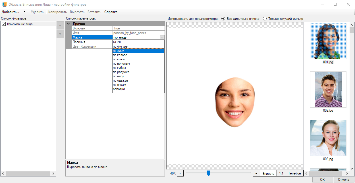Click Вырезать in the toolbar
The image size is (355, 183).
(x=77, y=12)
